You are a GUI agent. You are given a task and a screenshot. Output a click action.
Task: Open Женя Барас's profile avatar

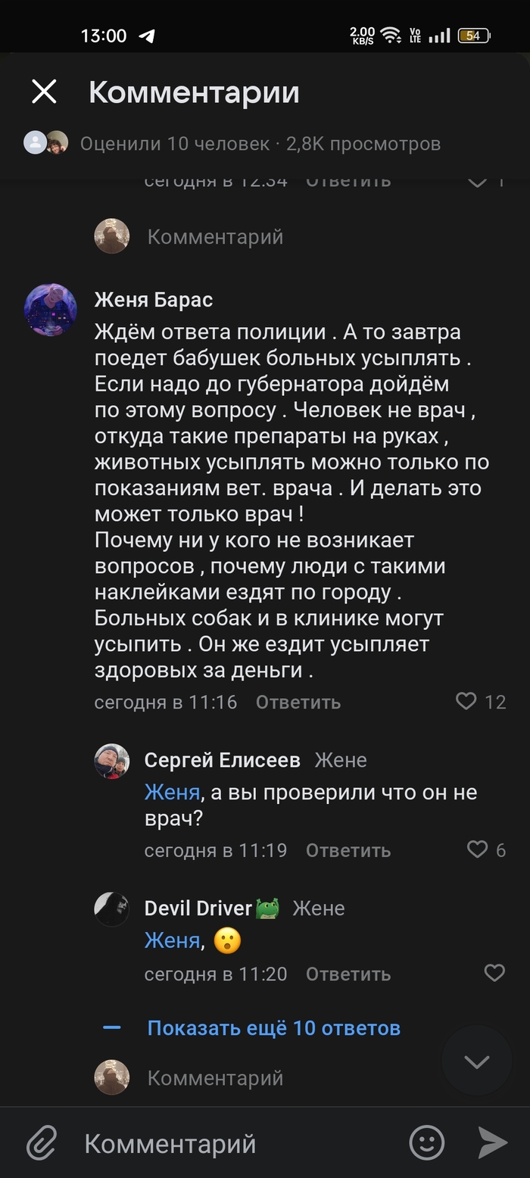coord(51,310)
